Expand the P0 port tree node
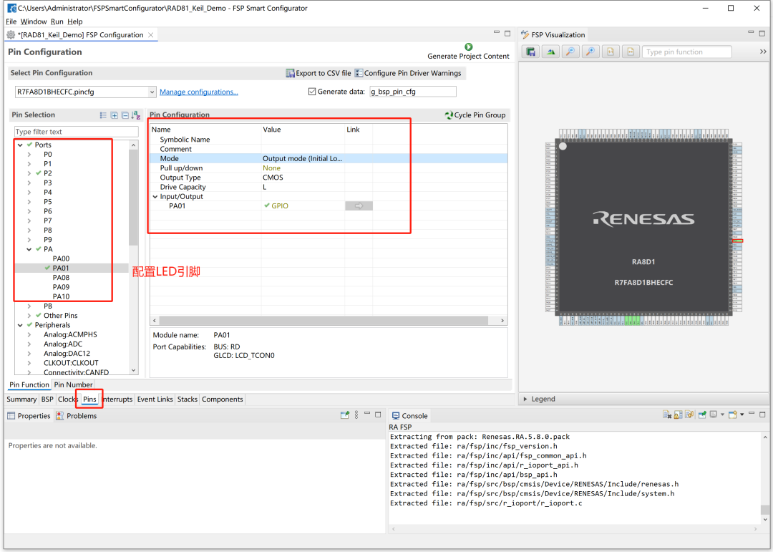Viewport: 773px width, 552px height. point(29,155)
